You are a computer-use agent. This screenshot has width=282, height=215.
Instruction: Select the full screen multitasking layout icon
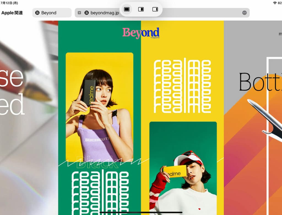coord(127,9)
